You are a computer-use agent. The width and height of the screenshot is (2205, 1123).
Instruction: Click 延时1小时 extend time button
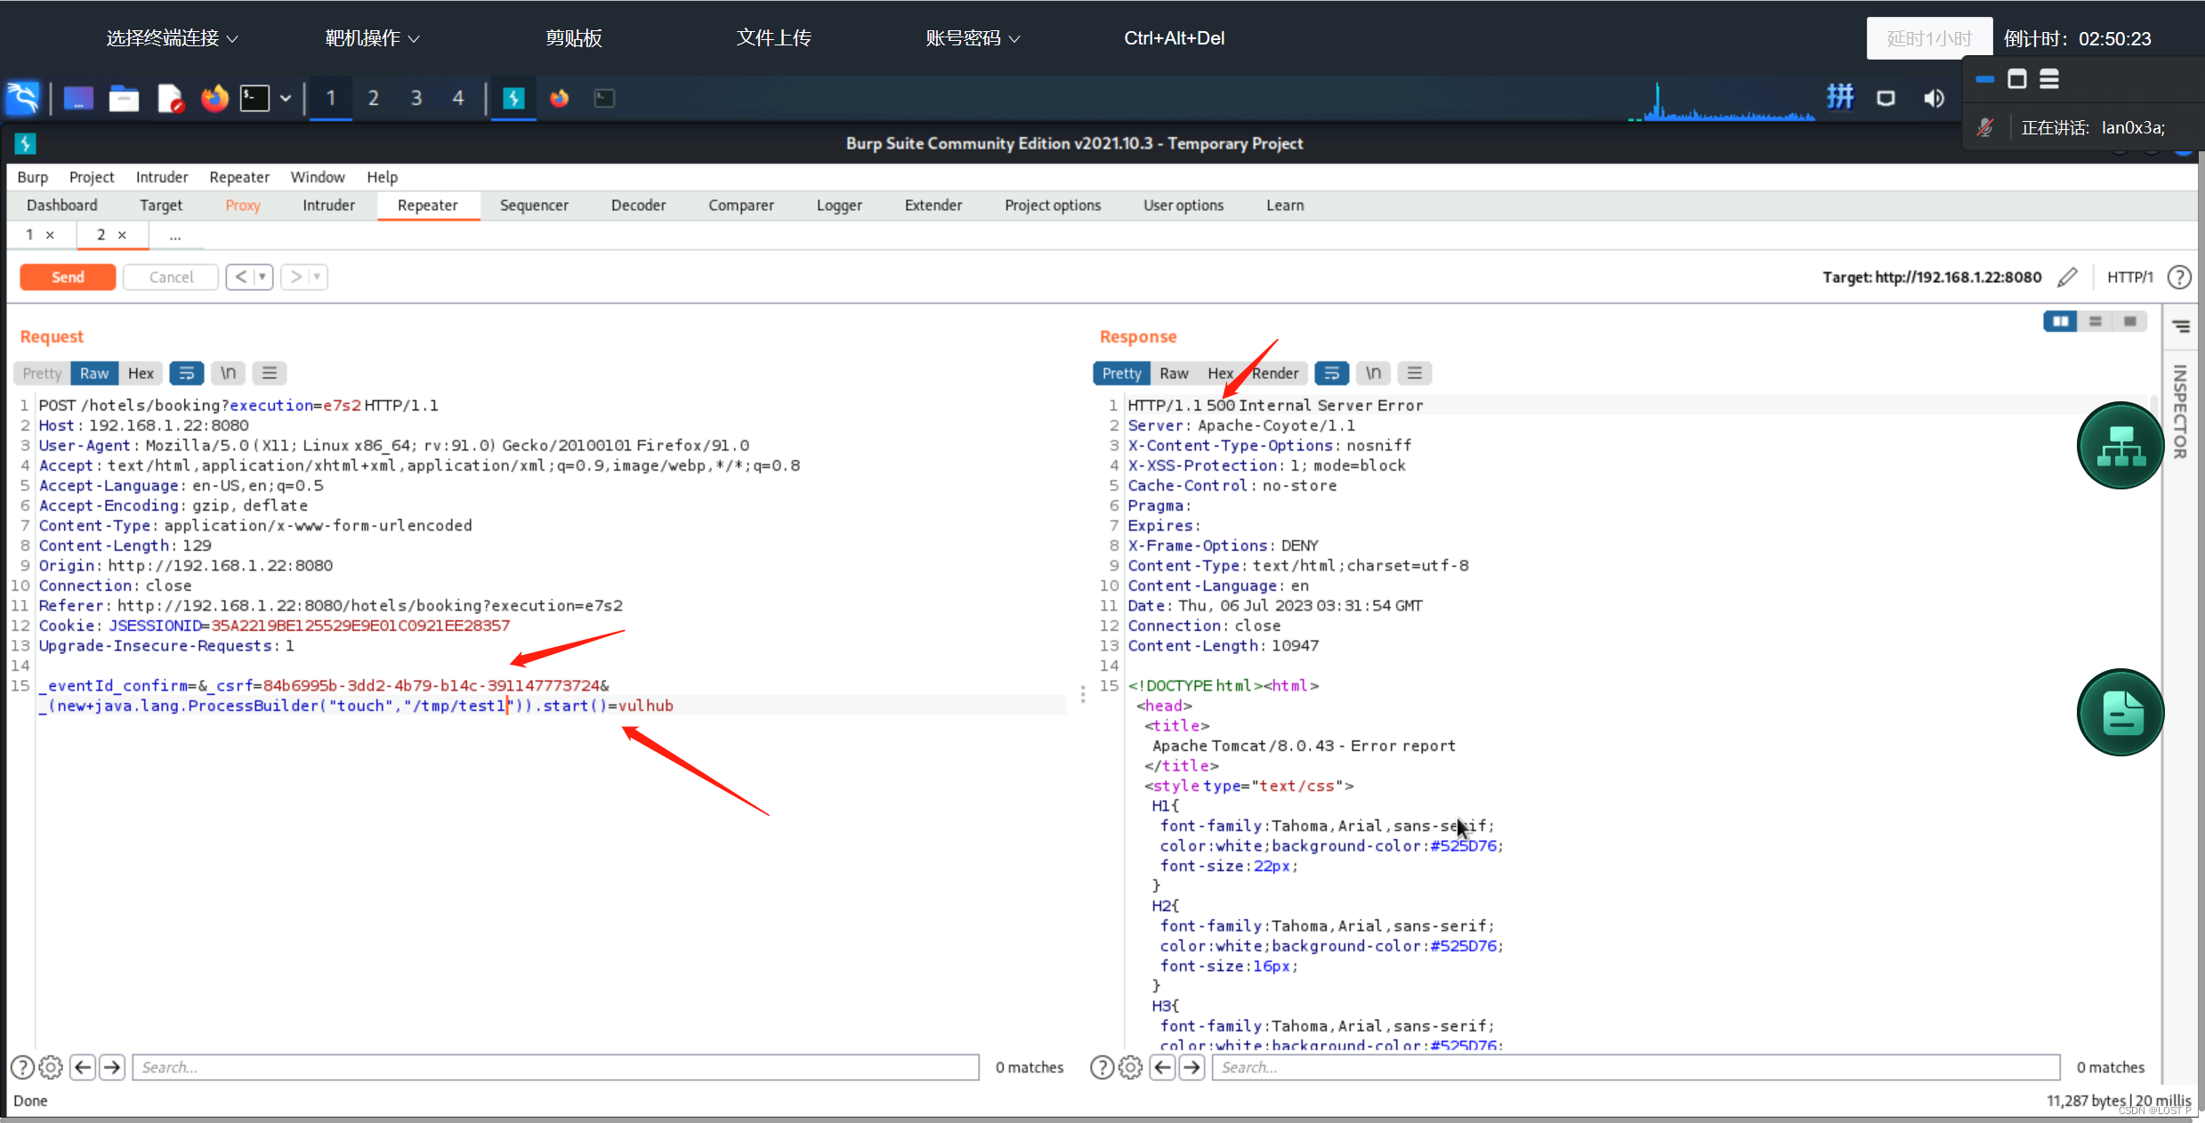click(x=1929, y=38)
